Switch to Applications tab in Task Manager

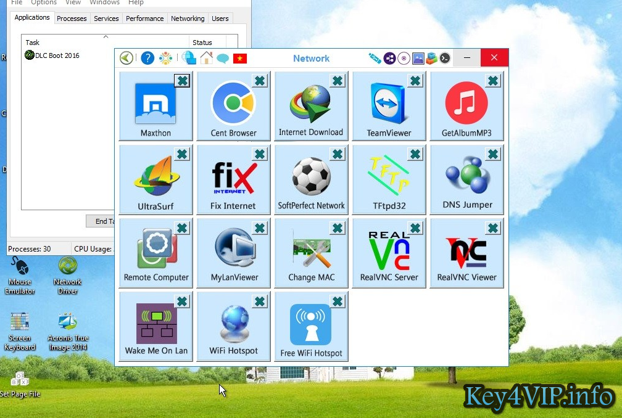[32, 17]
